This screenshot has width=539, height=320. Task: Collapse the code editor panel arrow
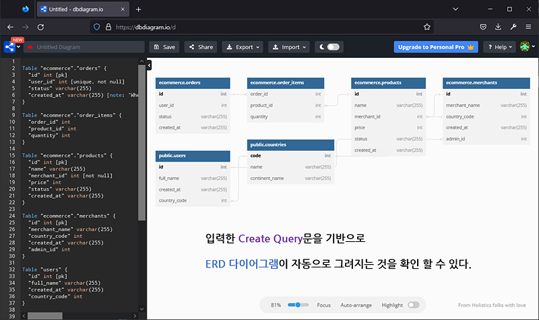[x=149, y=65]
